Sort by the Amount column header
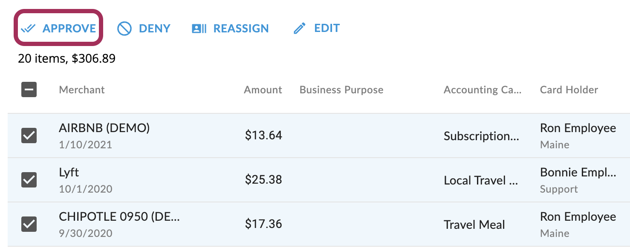The height and width of the screenshot is (248, 630). click(263, 89)
